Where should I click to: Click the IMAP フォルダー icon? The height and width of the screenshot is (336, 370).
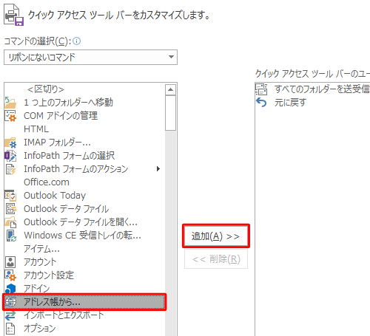[10, 143]
